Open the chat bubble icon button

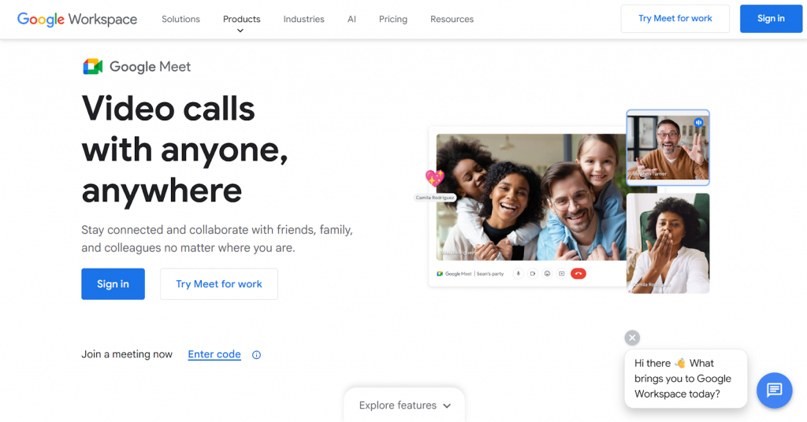(774, 391)
